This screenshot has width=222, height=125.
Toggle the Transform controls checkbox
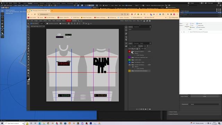[x=47, y=24]
